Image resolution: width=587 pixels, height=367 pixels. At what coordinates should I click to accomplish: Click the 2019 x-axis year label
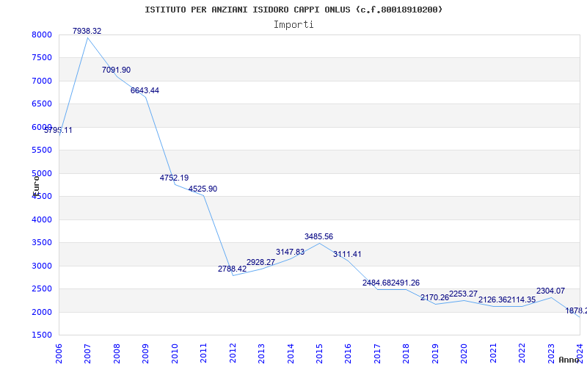click(x=435, y=353)
